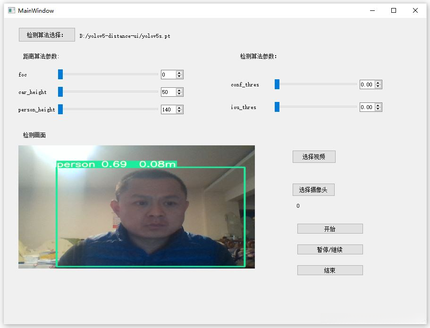
Task: Click the person_height slider handle
Action: click(60, 109)
